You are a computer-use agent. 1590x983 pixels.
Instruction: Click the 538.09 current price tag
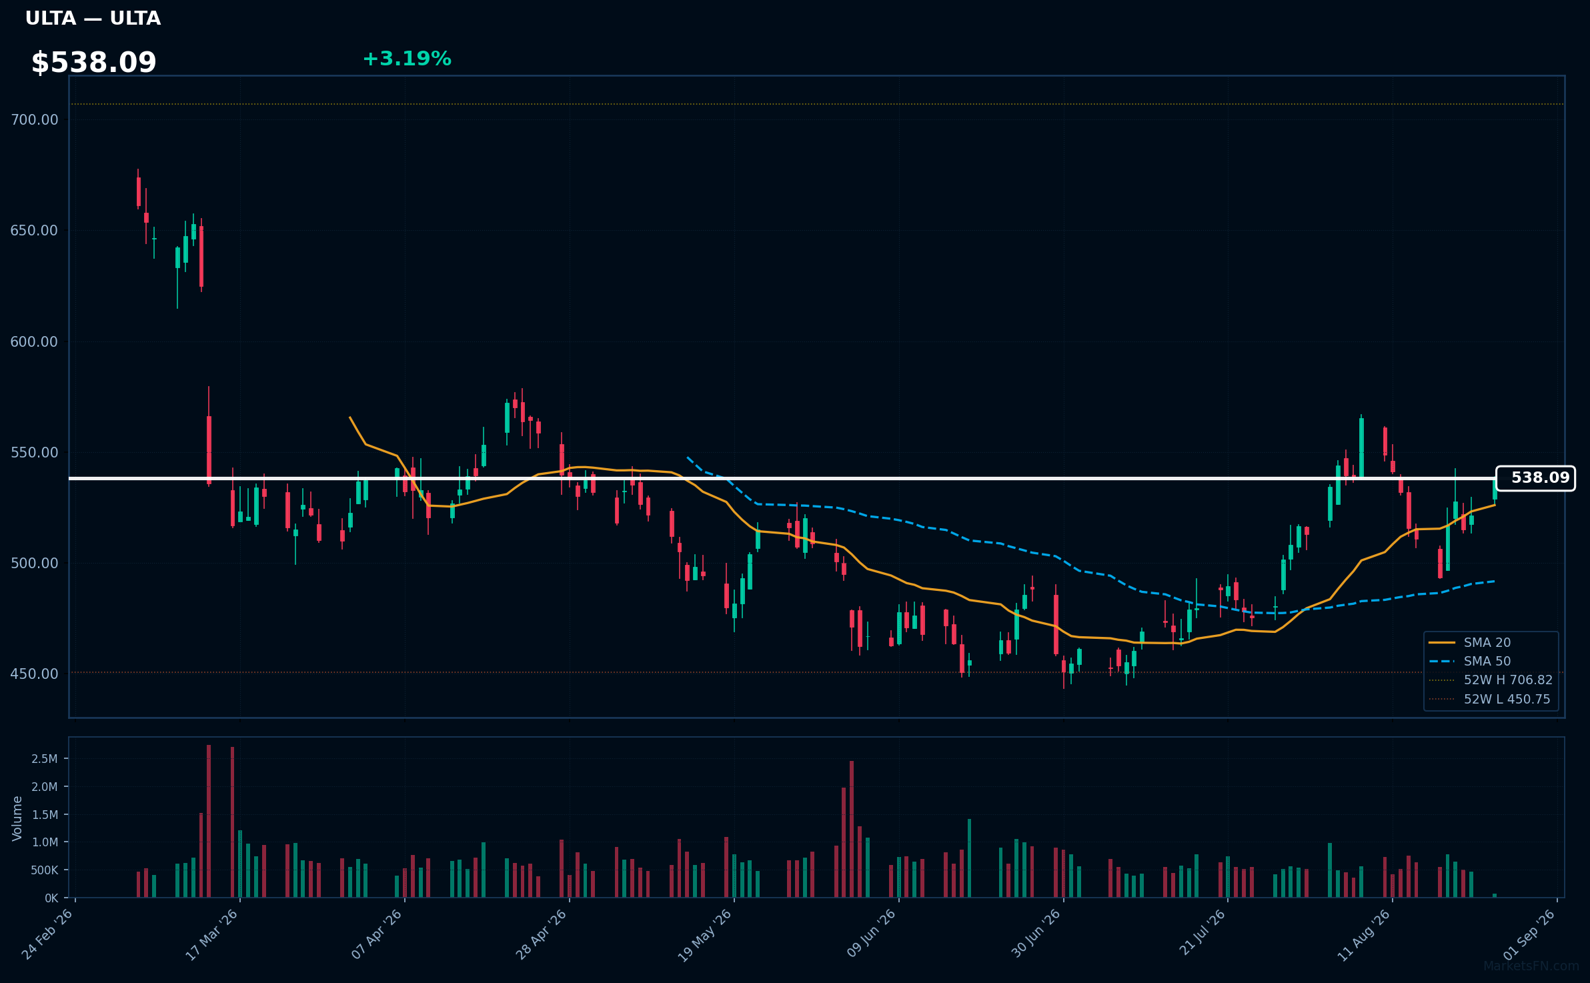coord(1535,478)
